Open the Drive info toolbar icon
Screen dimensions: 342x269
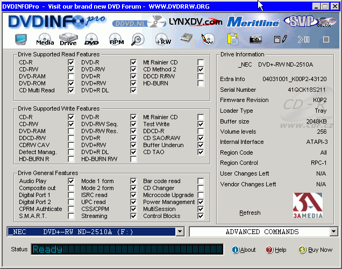(x=68, y=39)
